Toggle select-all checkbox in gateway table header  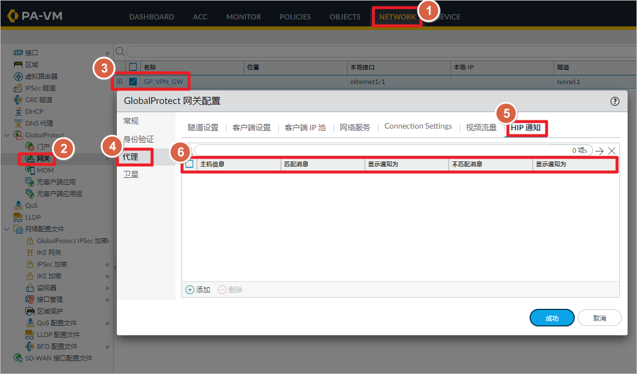133,67
